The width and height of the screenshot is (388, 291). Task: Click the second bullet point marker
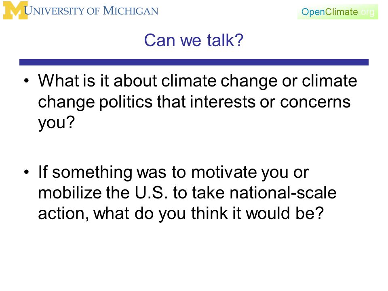[x=27, y=172]
